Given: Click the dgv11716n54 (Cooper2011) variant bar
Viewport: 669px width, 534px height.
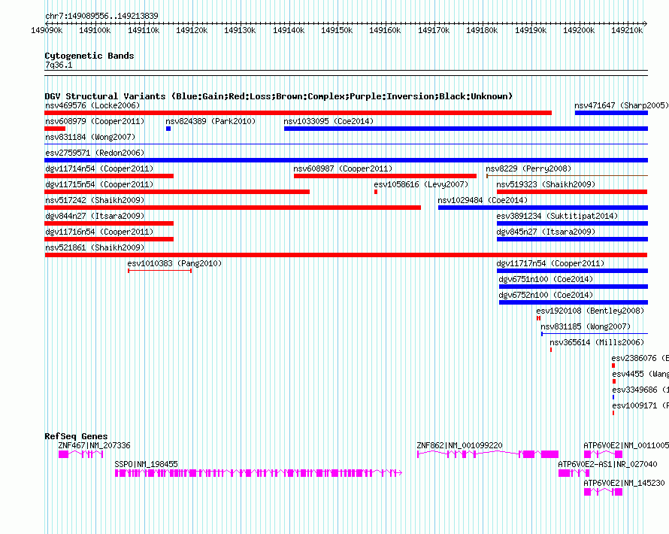Looking at the screenshot, I should point(109,239).
